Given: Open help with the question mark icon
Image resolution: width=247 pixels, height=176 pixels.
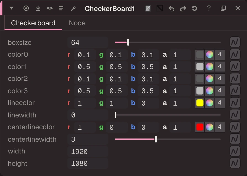Looking at the screenshot, I should pyautogui.click(x=209, y=8).
